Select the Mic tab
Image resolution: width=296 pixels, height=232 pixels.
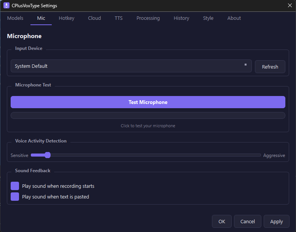click(41, 18)
